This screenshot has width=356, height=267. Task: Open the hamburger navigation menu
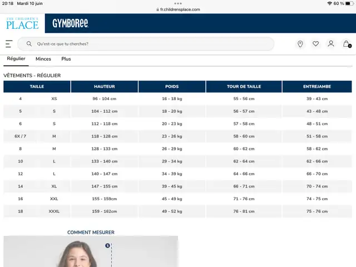tap(9, 44)
